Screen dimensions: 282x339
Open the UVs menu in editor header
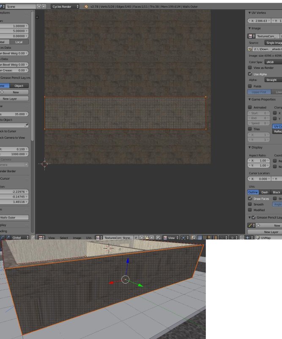(x=89, y=238)
